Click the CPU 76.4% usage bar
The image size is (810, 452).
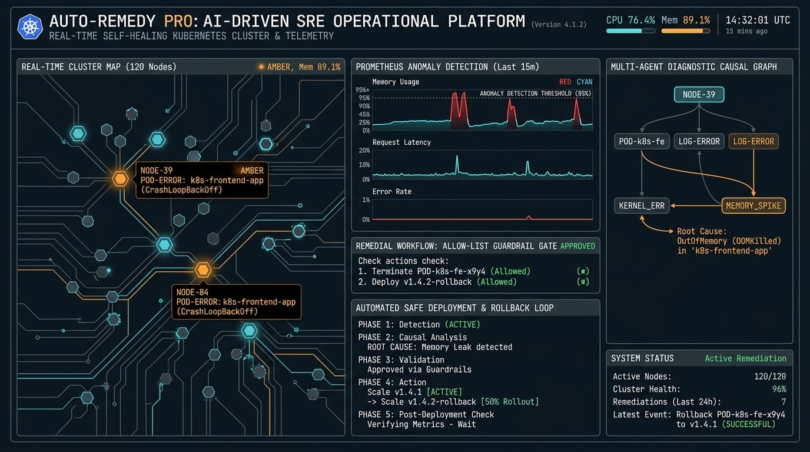[629, 31]
